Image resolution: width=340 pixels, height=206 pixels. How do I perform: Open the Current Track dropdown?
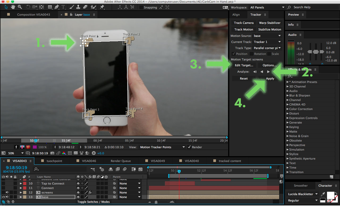click(267, 42)
